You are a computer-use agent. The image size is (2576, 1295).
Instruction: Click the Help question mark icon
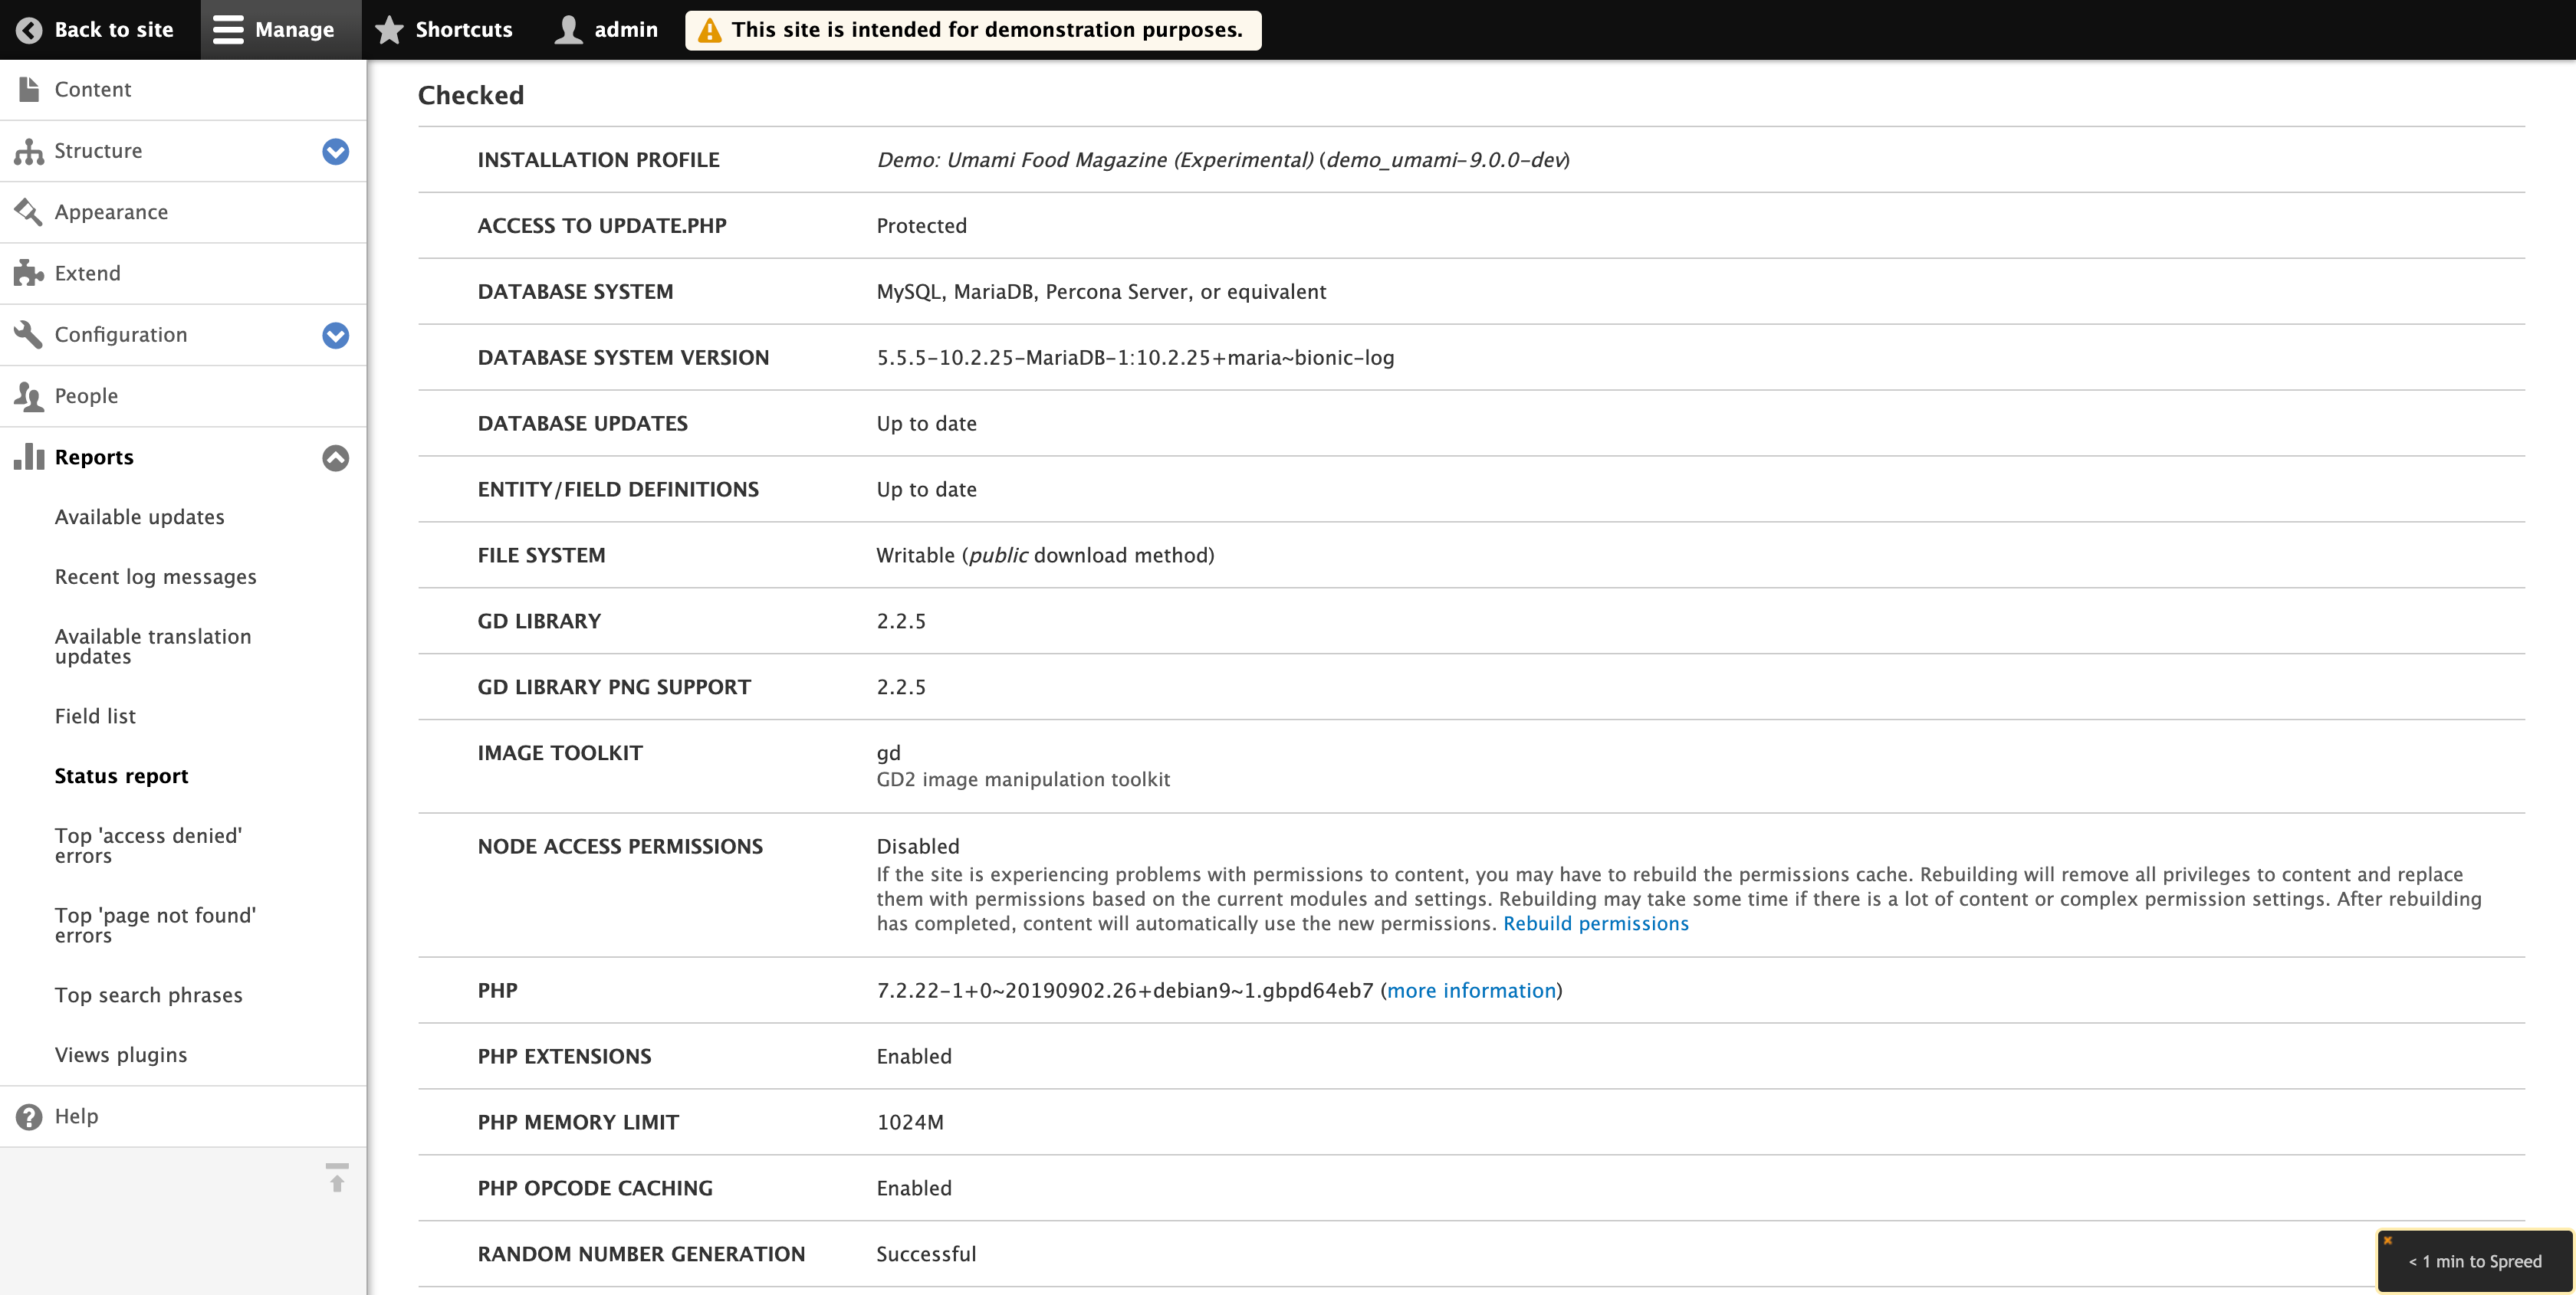pos(29,1117)
